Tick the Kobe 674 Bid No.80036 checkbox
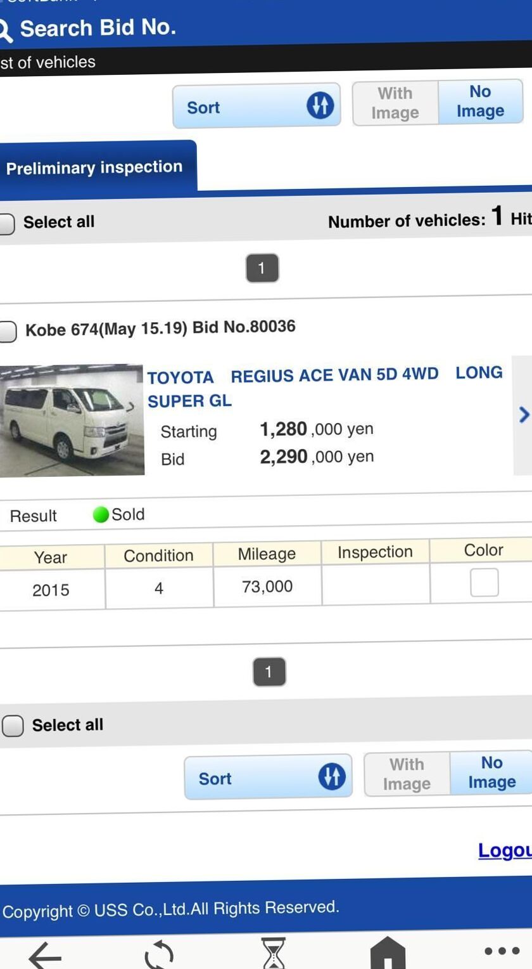 click(x=7, y=331)
